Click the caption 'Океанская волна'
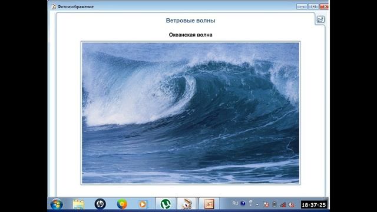This screenshot has width=377, height=212. [x=190, y=35]
